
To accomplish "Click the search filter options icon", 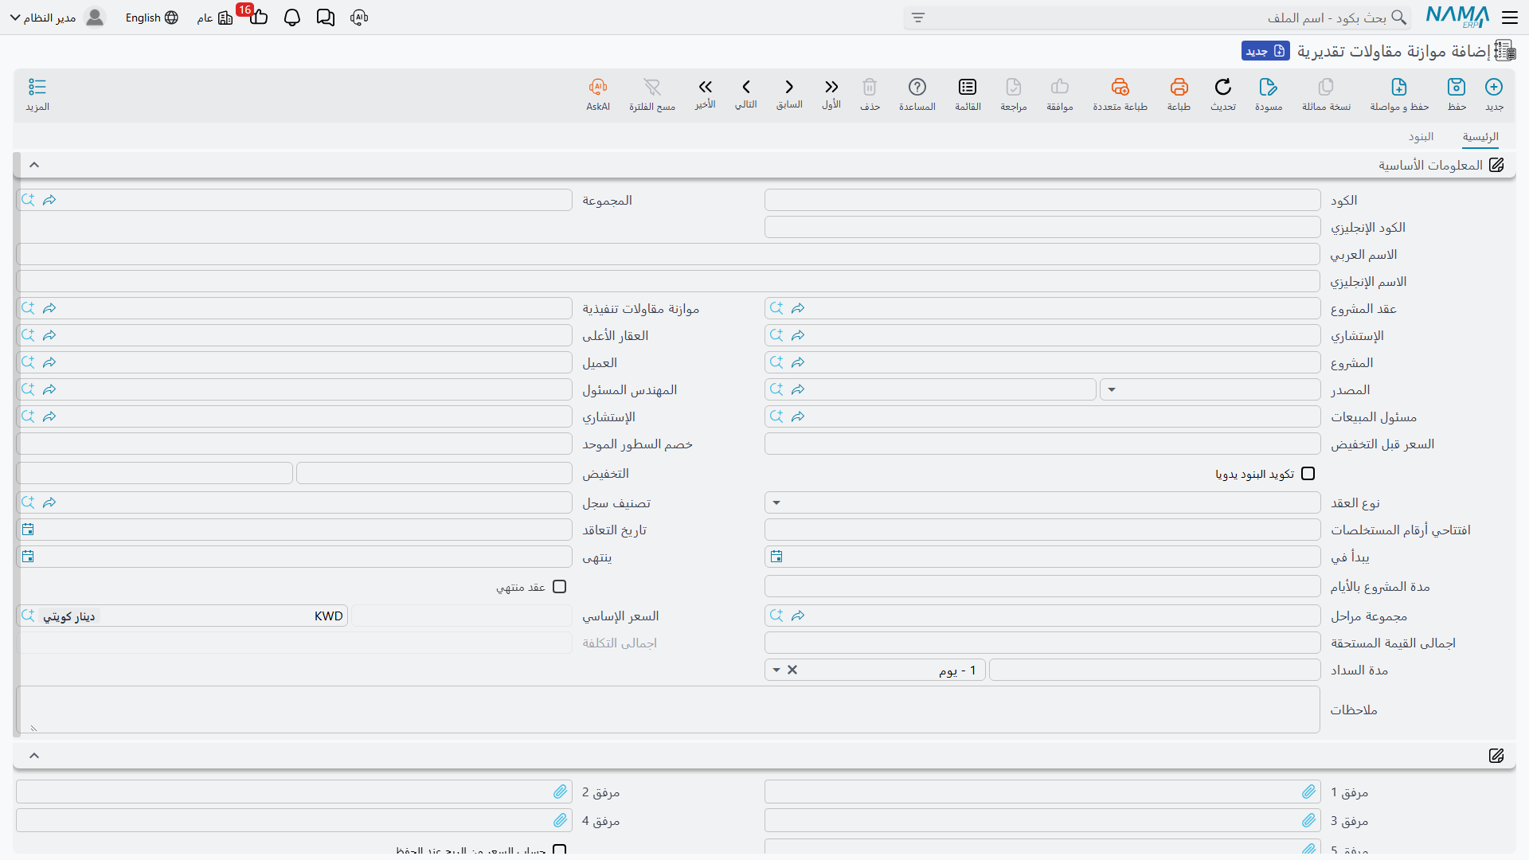I will point(918,18).
